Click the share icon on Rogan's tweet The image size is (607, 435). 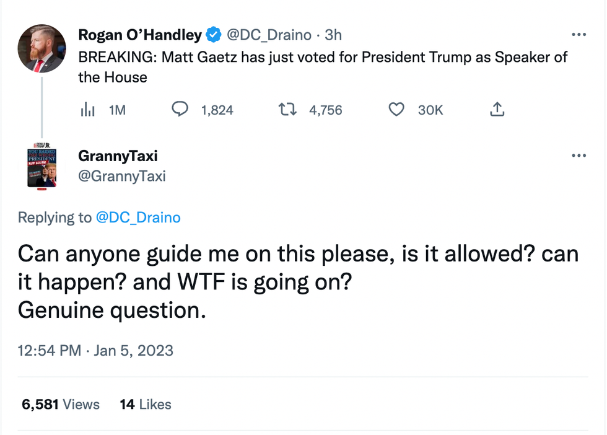click(x=497, y=110)
